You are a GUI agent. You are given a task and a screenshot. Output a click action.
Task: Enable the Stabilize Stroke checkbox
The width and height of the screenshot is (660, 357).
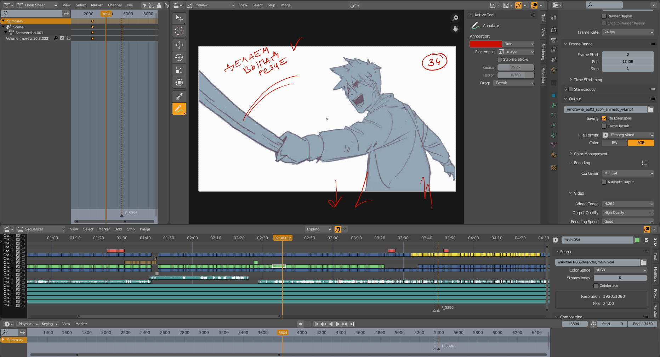[499, 59]
